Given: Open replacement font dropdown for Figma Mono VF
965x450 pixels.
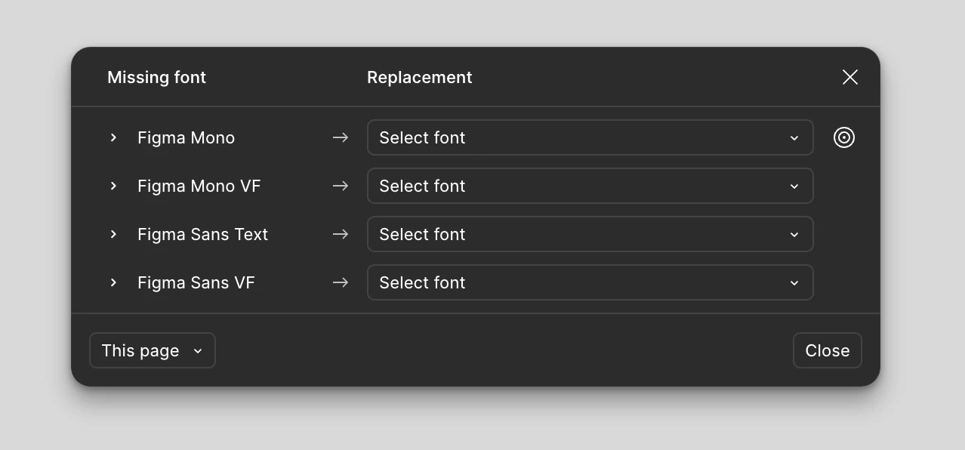Looking at the screenshot, I should point(590,186).
